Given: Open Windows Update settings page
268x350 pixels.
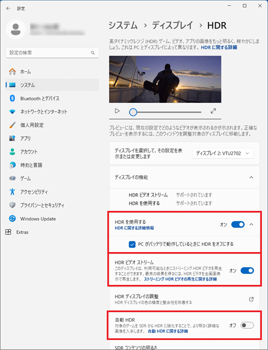Looking at the screenshot, I should (x=52, y=219).
